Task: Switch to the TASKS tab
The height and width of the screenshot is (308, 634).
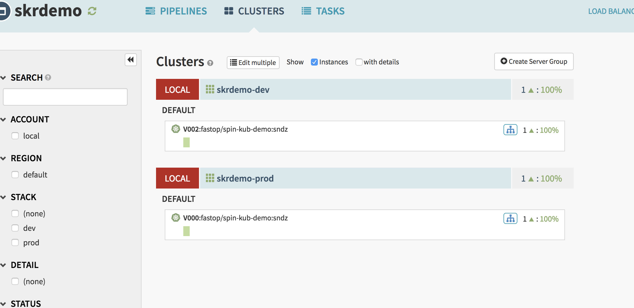Action: coord(323,11)
